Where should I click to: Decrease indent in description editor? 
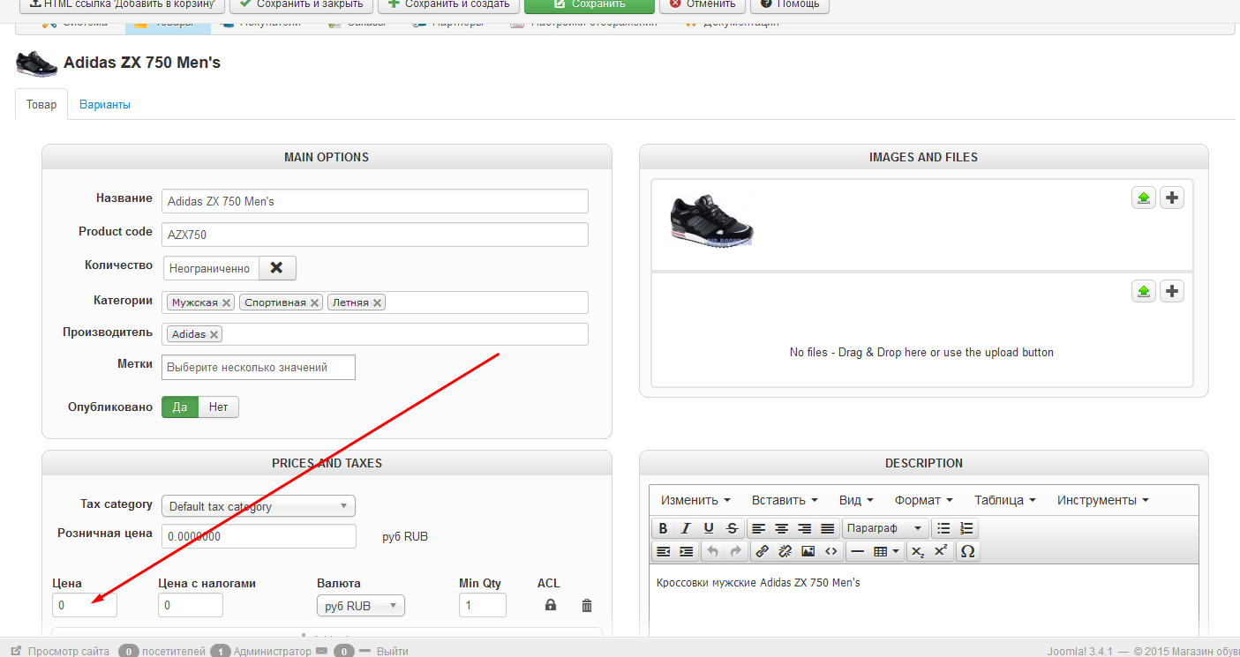coord(663,551)
